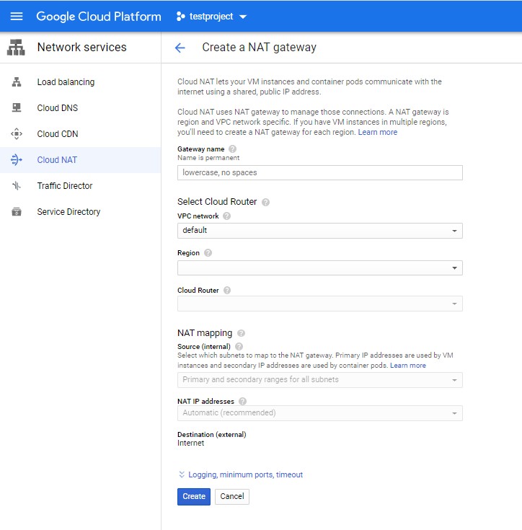The image size is (522, 530).
Task: Open the VPC network default dropdown
Action: [319, 231]
